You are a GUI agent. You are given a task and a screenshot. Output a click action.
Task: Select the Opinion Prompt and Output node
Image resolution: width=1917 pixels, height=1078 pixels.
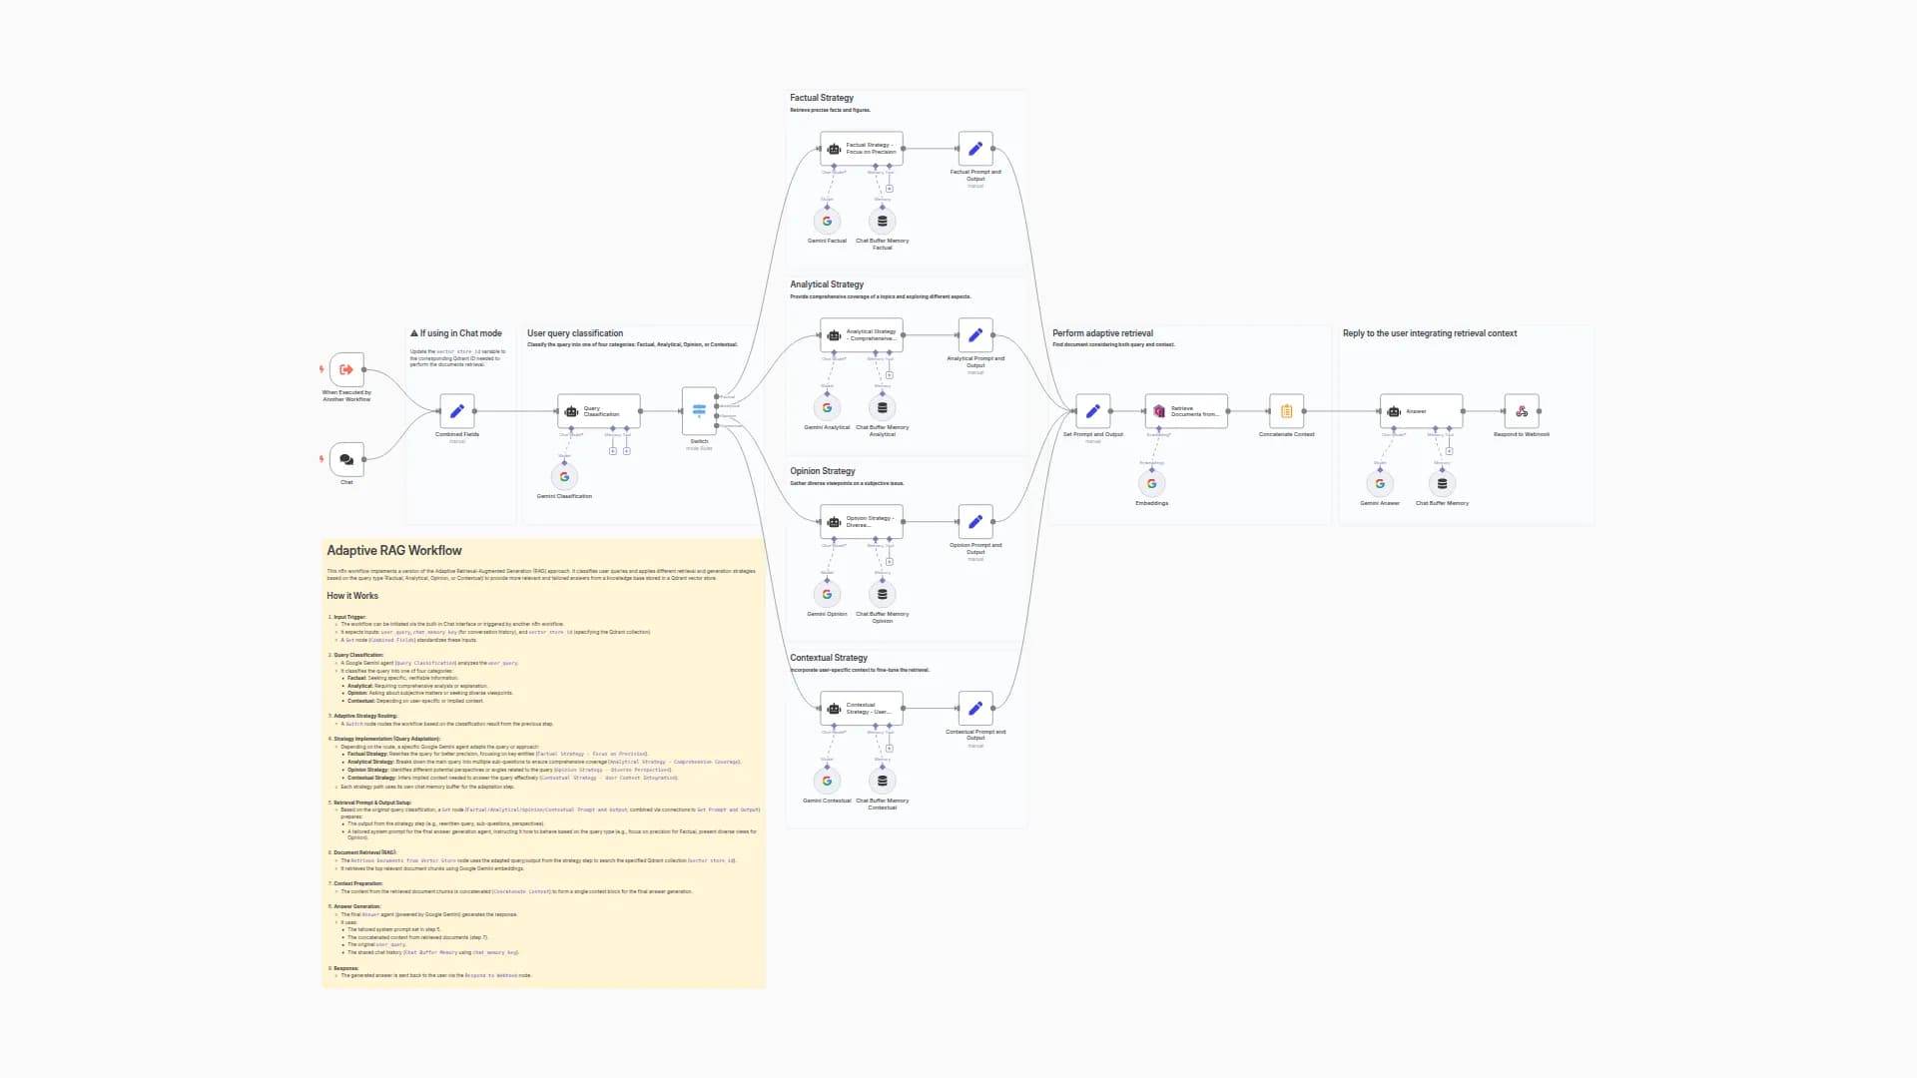click(975, 522)
